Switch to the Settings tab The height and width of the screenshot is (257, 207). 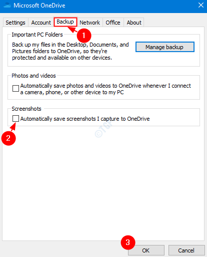pyautogui.click(x=15, y=23)
